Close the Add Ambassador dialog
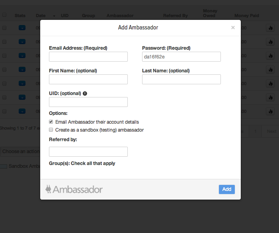Viewport: 279px width, 233px height. click(233, 27)
